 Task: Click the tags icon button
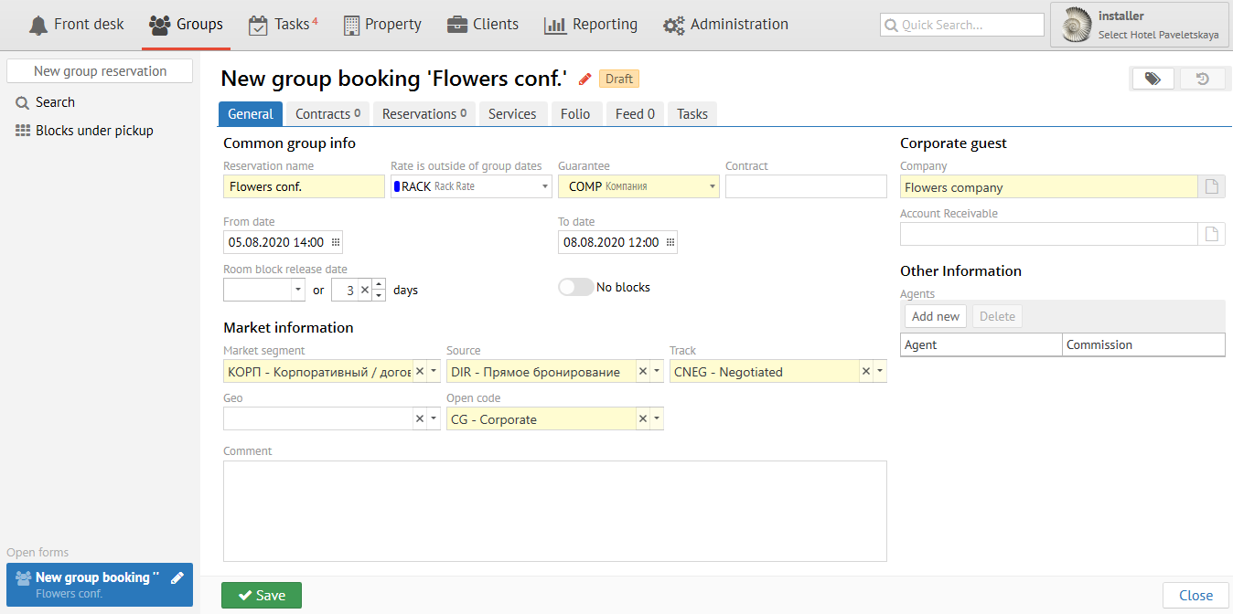(1153, 79)
